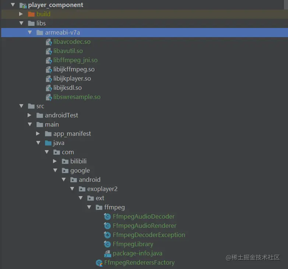Select the libavutil.so file
This screenshot has height=269, width=288.
tap(68, 51)
